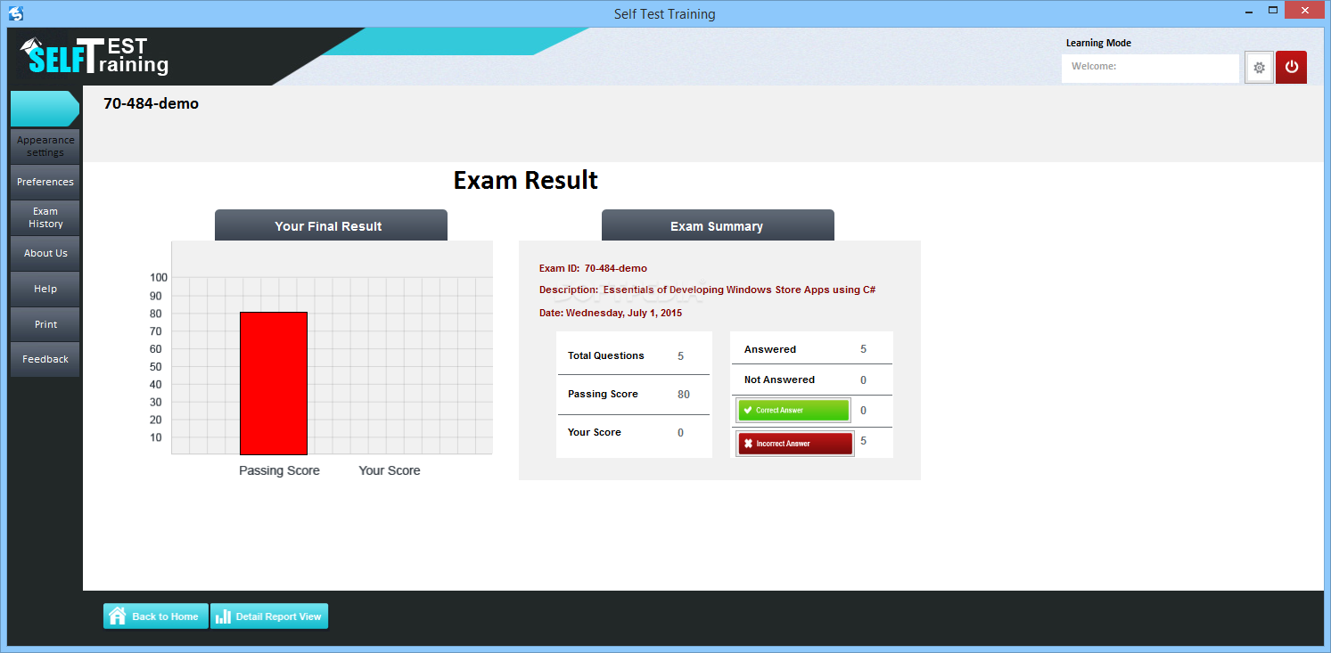Screen dimensions: 1331x653
Task: Open Preferences from the sidebar
Action: click(45, 182)
